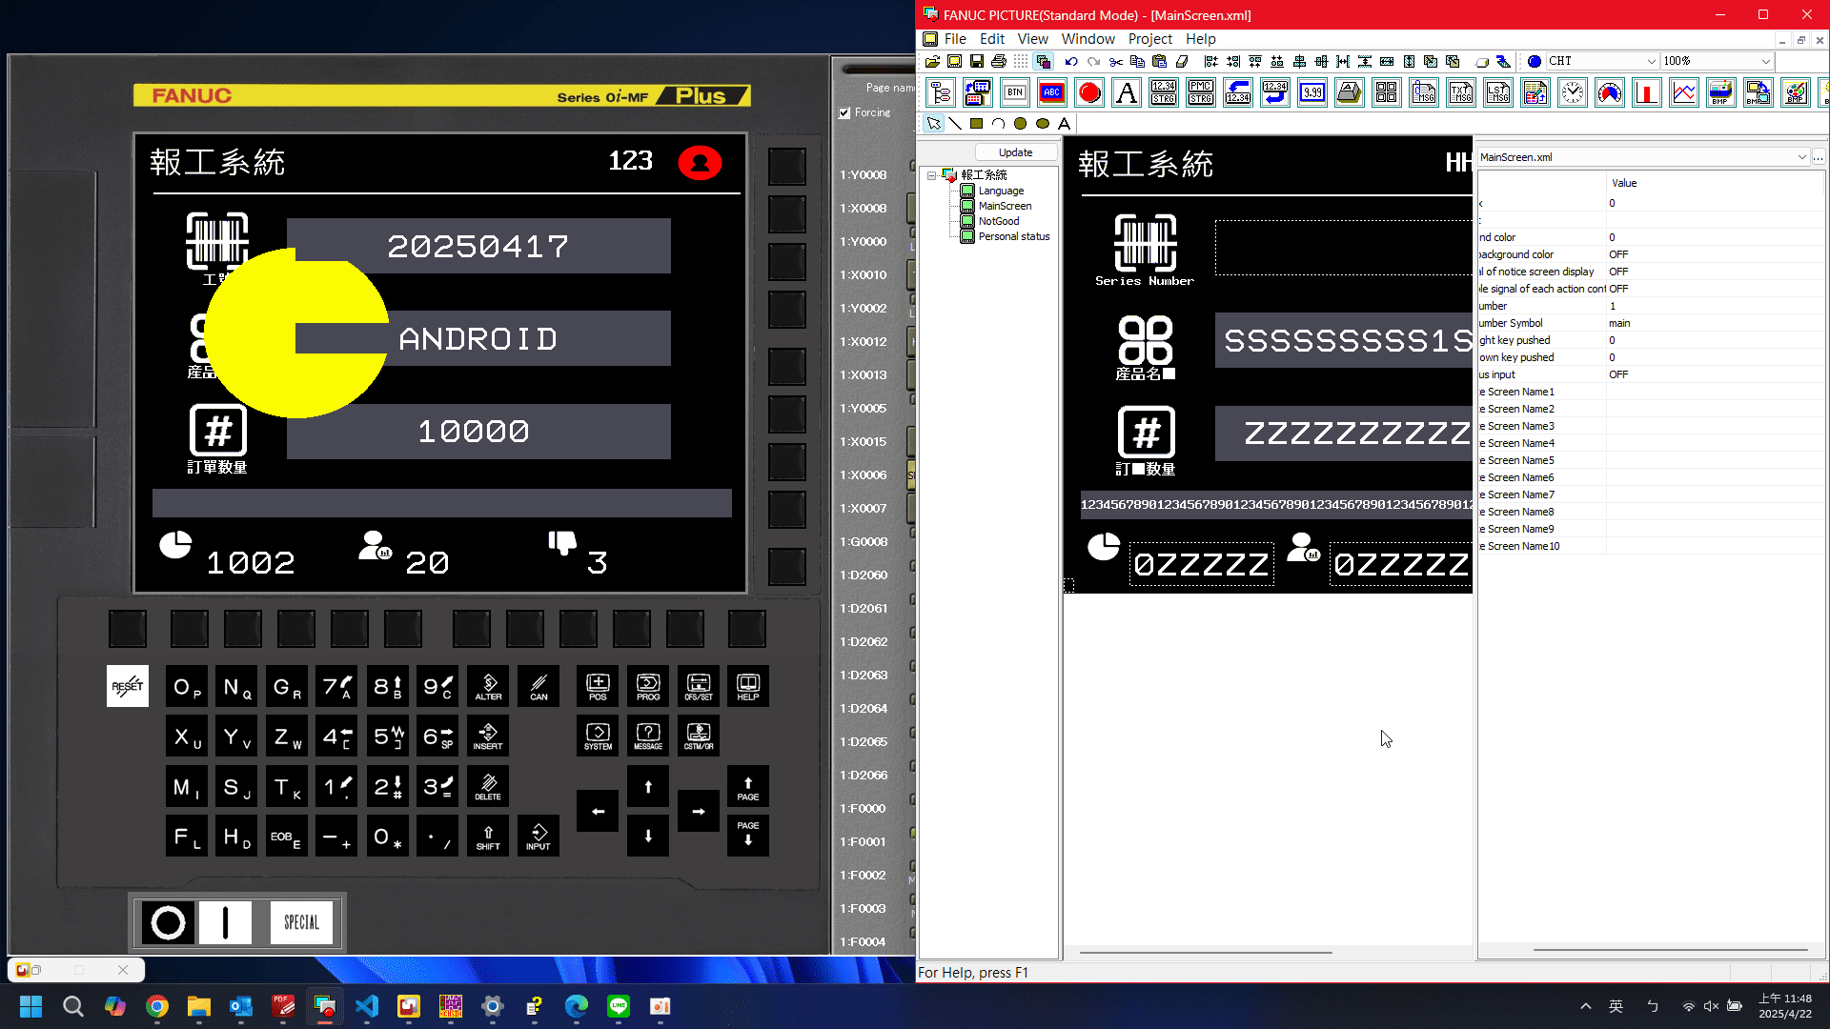The image size is (1830, 1029).
Task: Select the line drawing tool
Action: (x=955, y=123)
